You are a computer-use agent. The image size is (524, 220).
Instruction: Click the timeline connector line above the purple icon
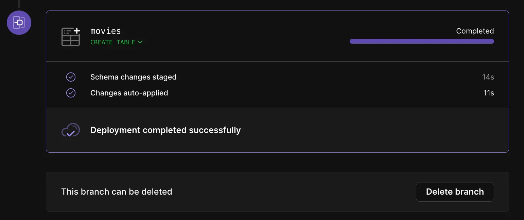point(19,4)
